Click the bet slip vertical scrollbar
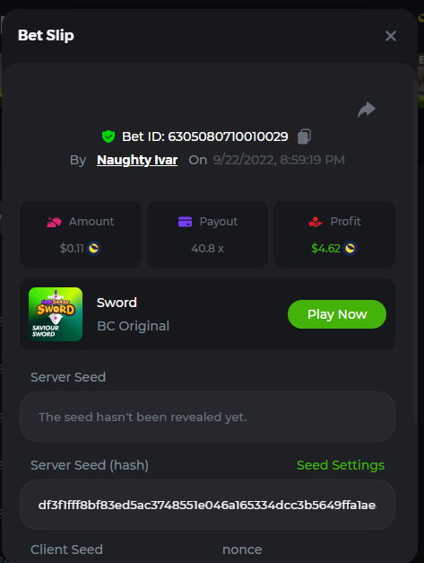 [x=415, y=251]
